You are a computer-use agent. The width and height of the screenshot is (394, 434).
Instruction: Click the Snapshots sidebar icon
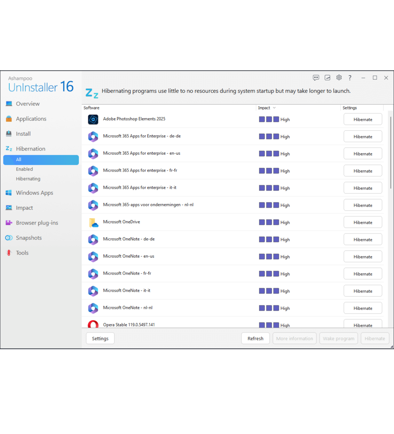9,238
